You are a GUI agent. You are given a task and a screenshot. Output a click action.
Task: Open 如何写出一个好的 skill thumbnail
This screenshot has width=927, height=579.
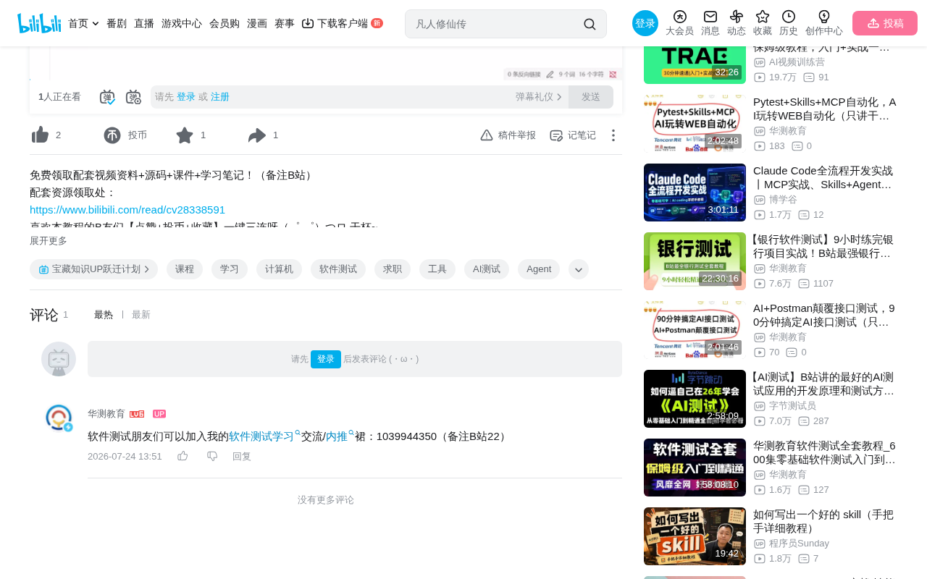[x=695, y=536]
